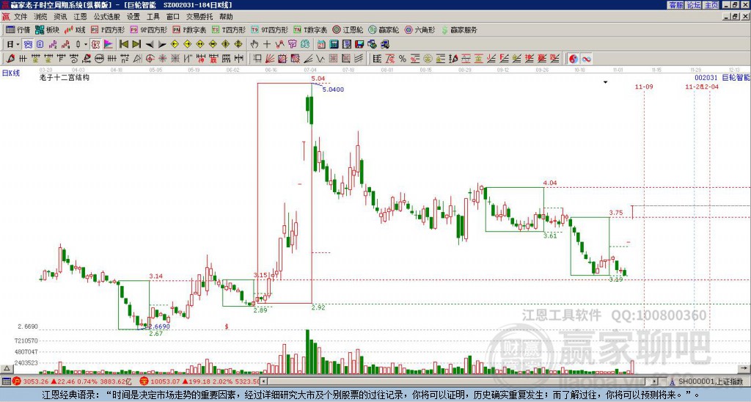Open the 江恩 menu
The height and width of the screenshot is (402, 751).
click(80, 17)
